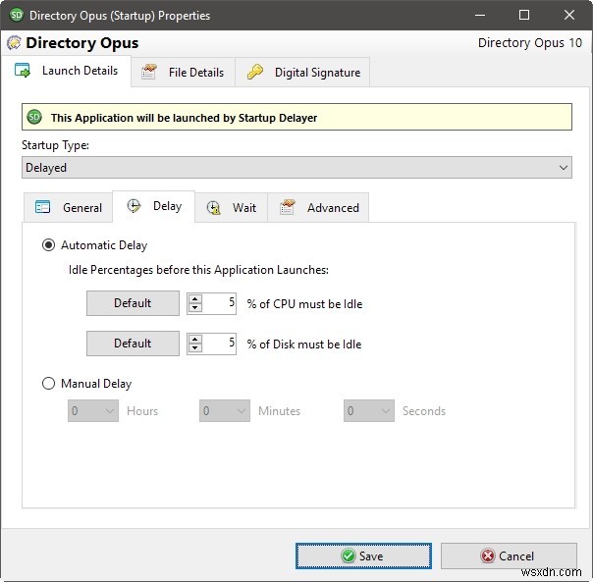Click the Disk idle percentage value field
Screen dimensions: 593x582
pos(219,344)
